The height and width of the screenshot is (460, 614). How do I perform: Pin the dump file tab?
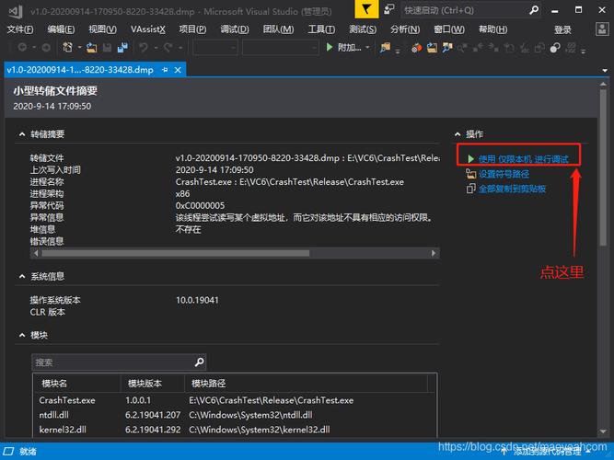click(165, 70)
